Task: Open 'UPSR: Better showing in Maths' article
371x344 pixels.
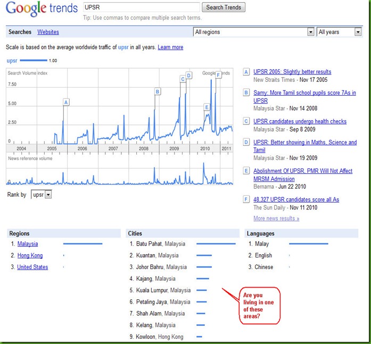Action: [305, 146]
